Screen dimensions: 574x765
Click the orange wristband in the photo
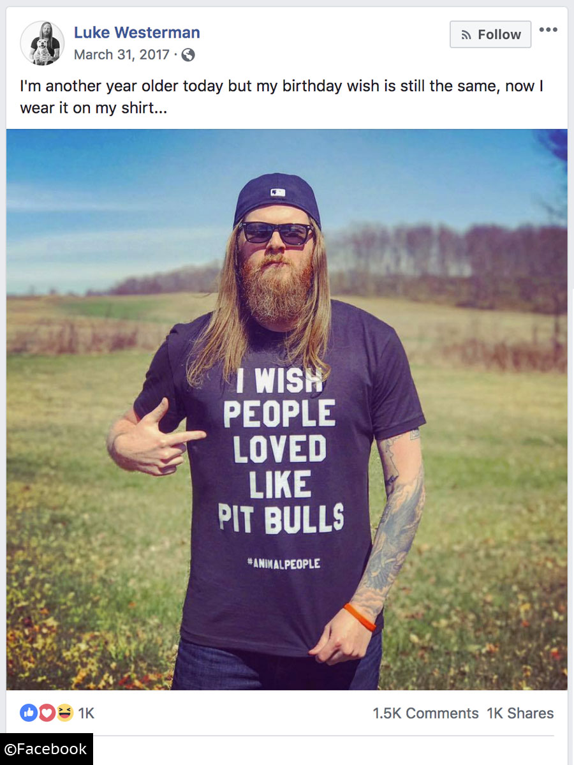click(360, 617)
